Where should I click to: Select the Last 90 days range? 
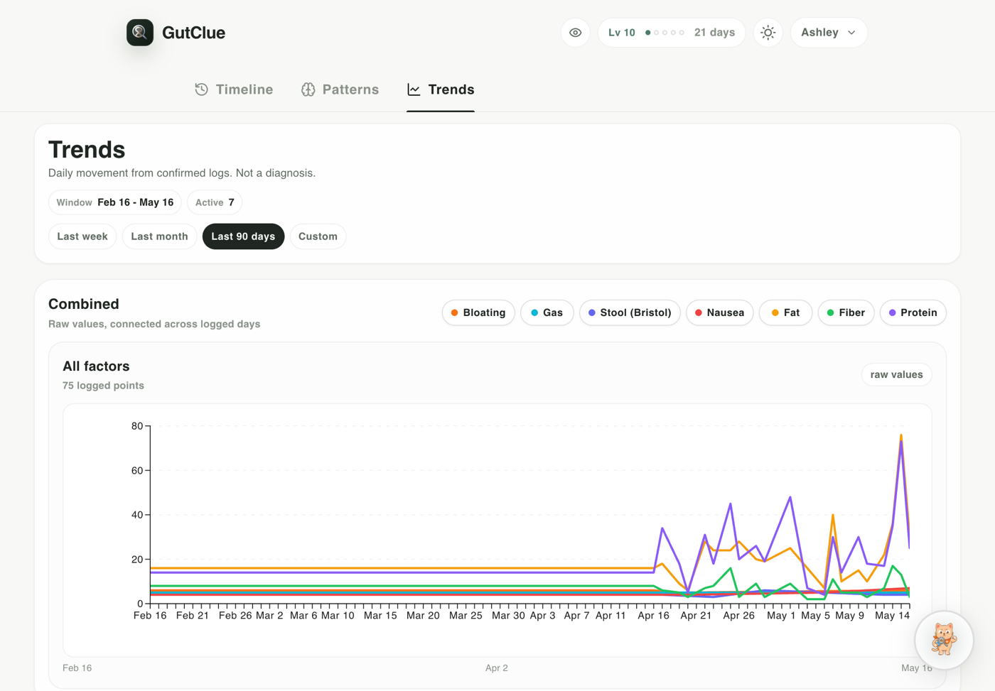pos(243,236)
